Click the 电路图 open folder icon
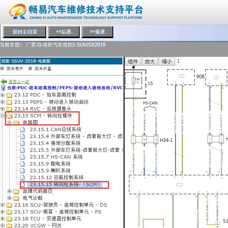The image size is (228, 228). 16,123
